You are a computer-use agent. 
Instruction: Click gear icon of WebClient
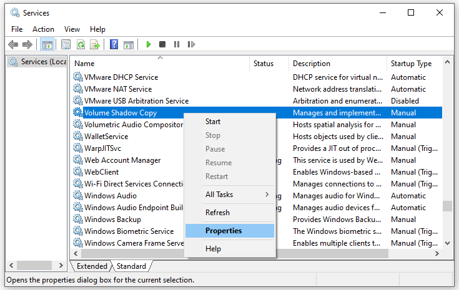(78, 172)
